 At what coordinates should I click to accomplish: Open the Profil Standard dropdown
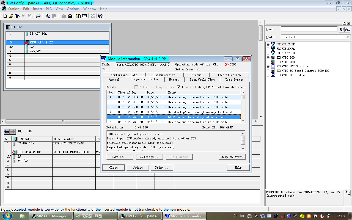coord(348,37)
